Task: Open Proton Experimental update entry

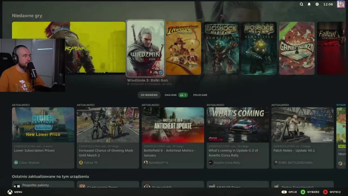Action: tap(303, 184)
